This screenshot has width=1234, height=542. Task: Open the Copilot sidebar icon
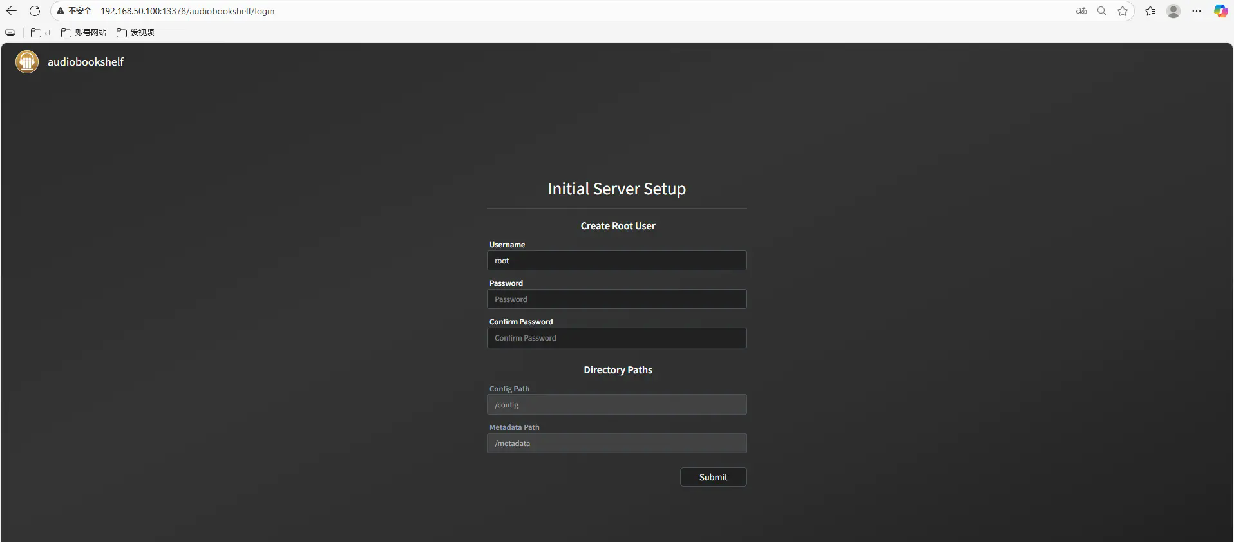1220,11
